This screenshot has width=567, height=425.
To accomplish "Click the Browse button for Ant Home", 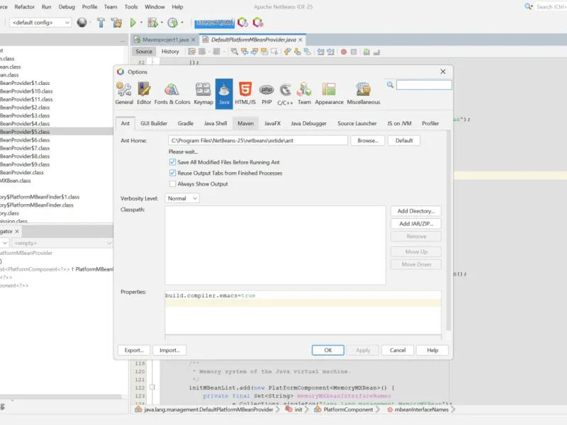I will click(368, 140).
